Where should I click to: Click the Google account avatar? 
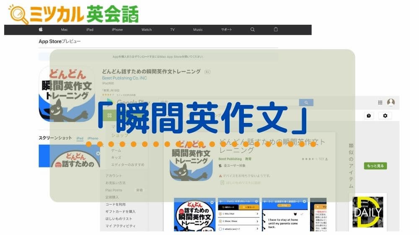(391, 102)
